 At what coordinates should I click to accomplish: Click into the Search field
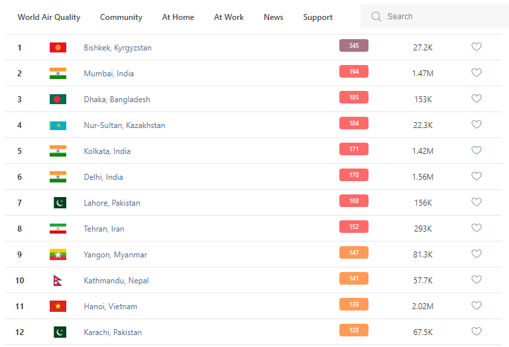click(437, 17)
